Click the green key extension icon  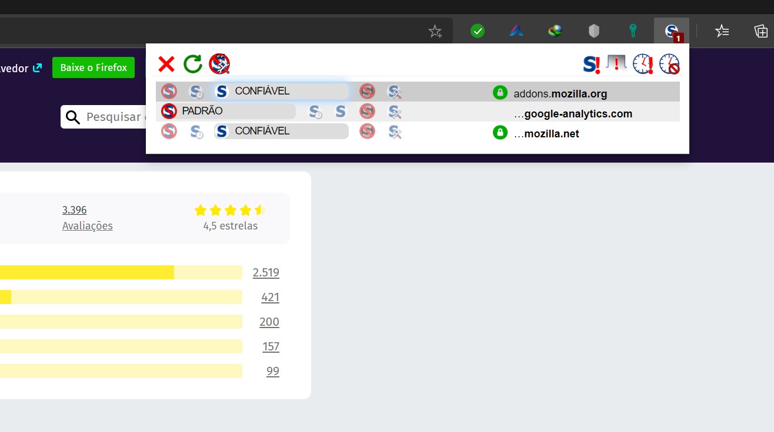(633, 31)
